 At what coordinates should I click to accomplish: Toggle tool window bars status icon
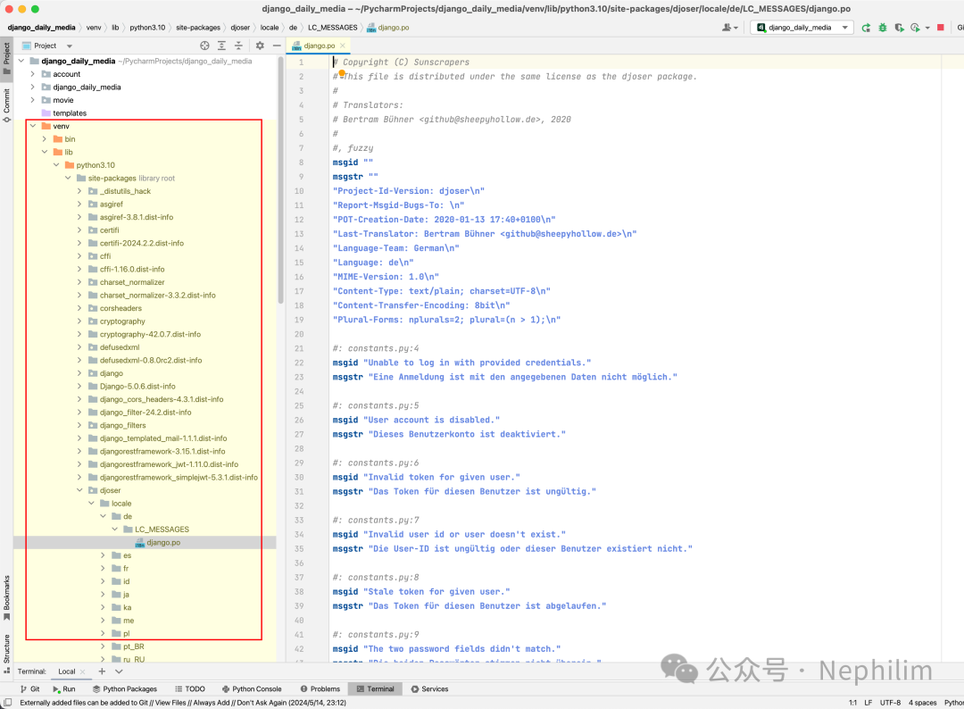tap(7, 702)
